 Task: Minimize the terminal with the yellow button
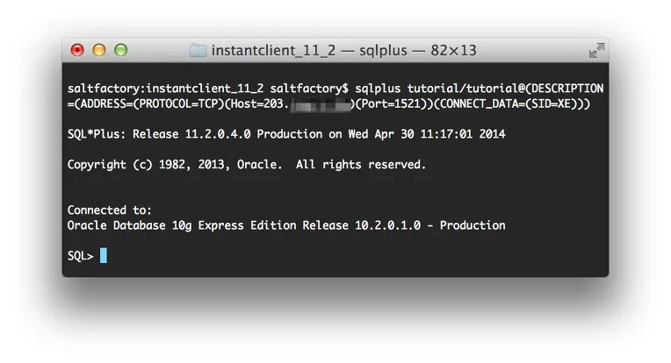(99, 50)
